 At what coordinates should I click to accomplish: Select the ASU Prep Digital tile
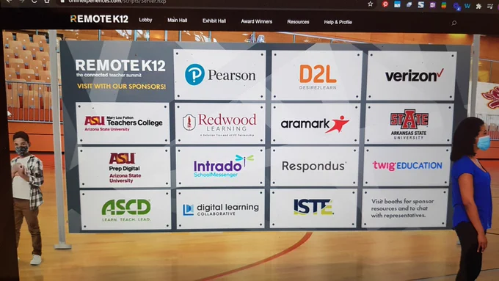124,167
